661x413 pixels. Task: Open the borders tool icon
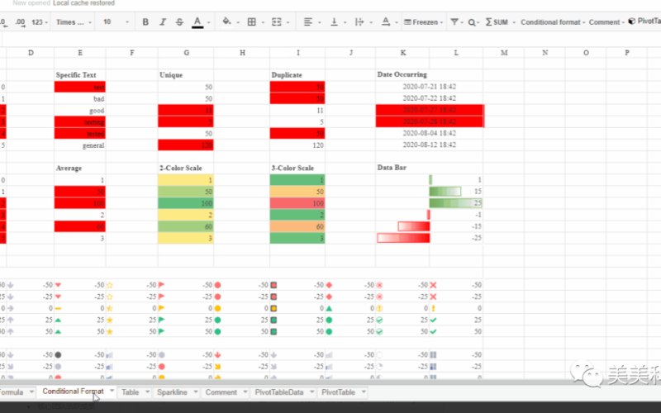point(252,22)
